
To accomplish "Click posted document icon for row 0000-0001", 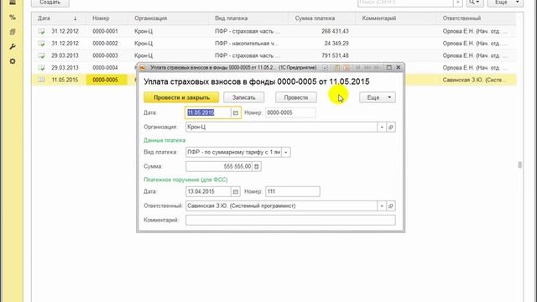I will point(41,31).
